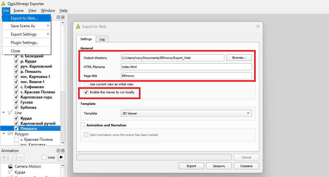Click the Browse button for output directory
The width and height of the screenshot is (329, 177).
(x=239, y=58)
